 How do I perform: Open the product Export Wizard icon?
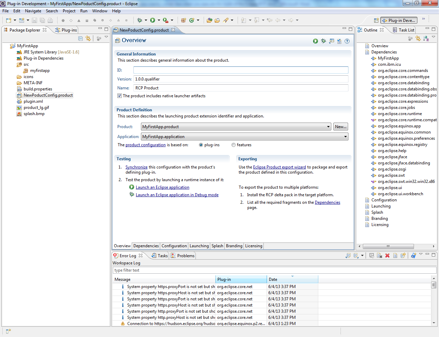coord(331,41)
